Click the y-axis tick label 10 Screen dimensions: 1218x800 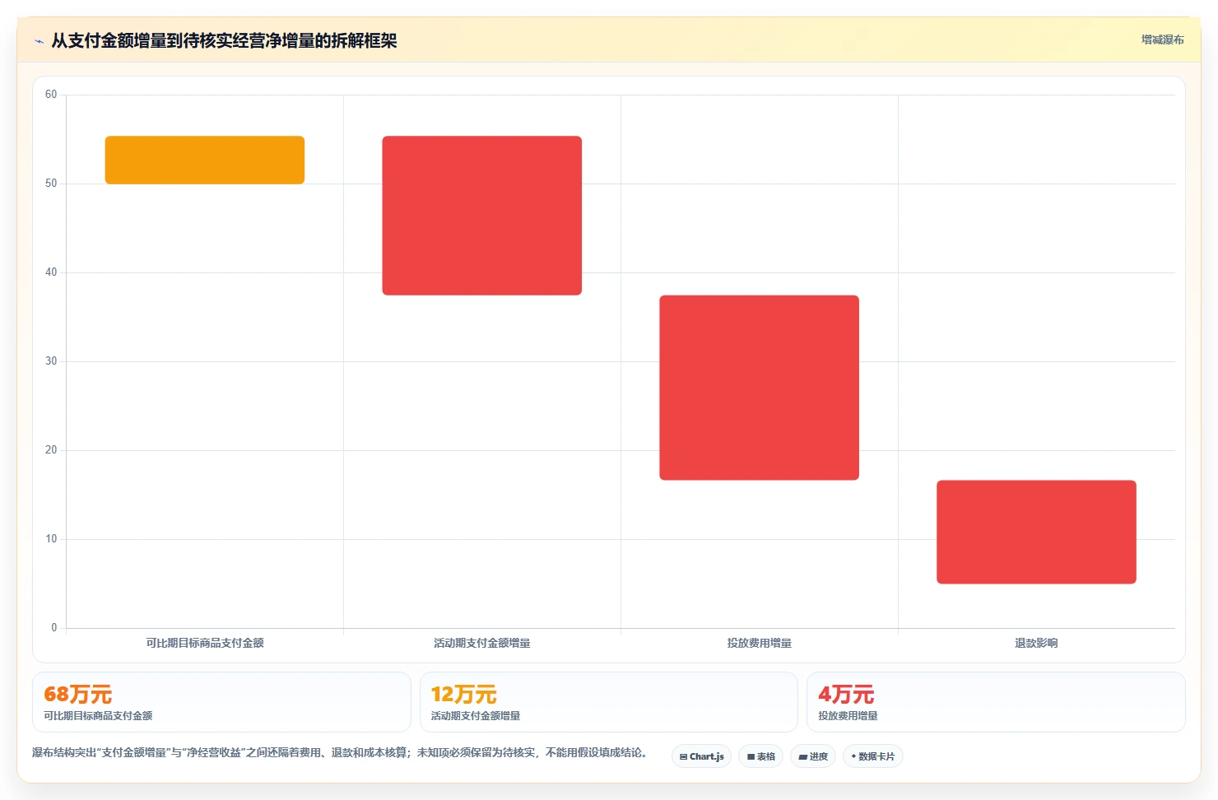pyautogui.click(x=51, y=539)
